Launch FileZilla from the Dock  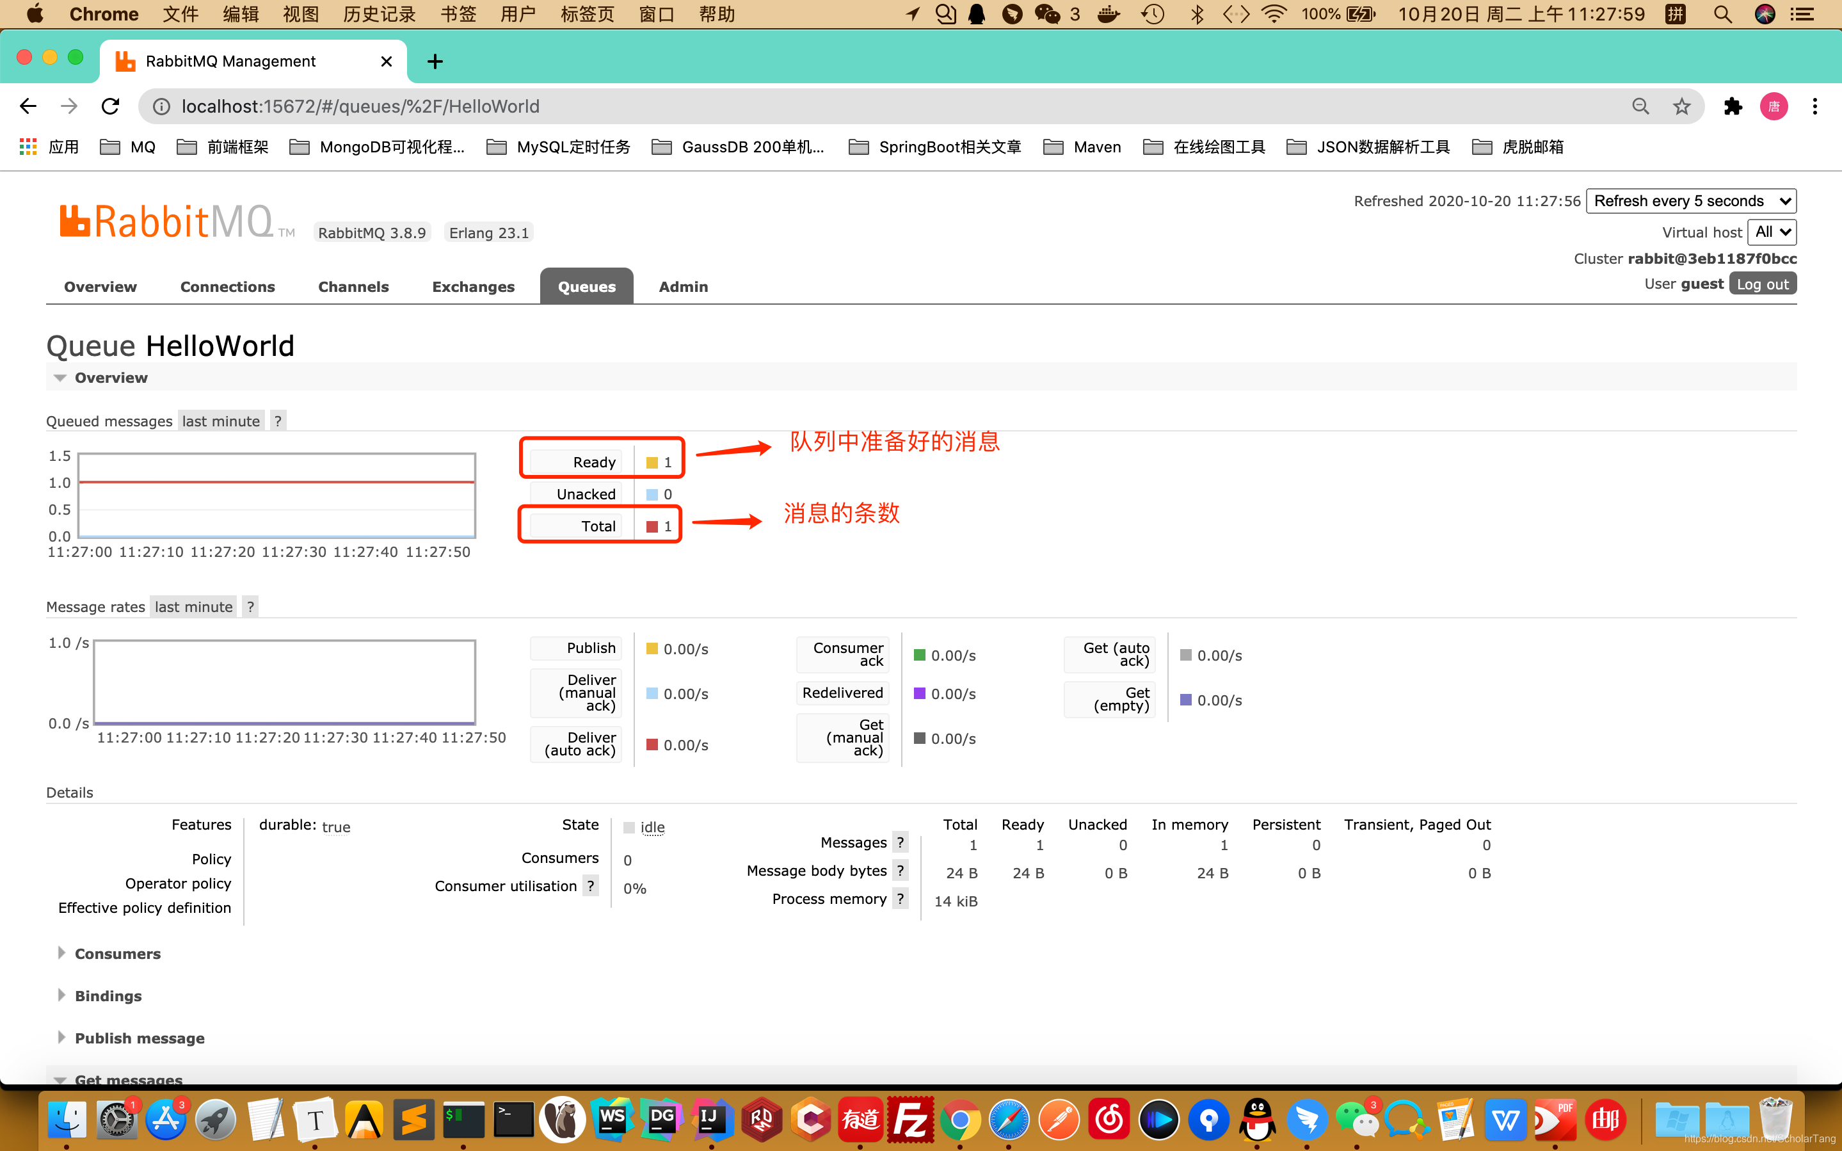[x=910, y=1119]
